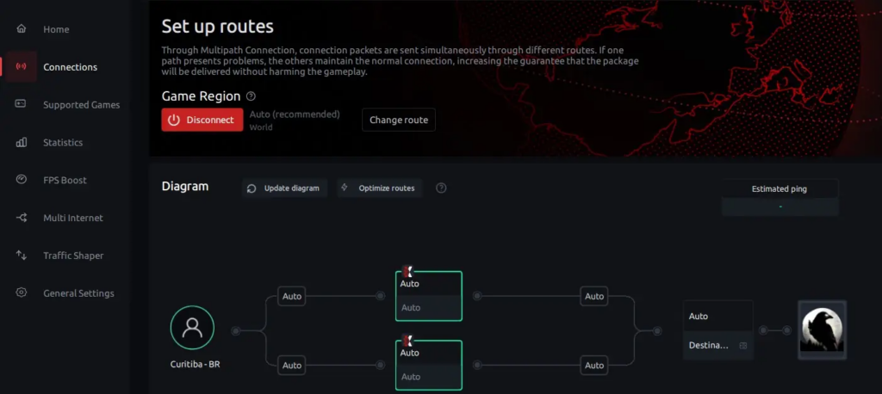The width and height of the screenshot is (882, 394).
Task: Open Statistics via its bar chart icon
Action: point(22,142)
